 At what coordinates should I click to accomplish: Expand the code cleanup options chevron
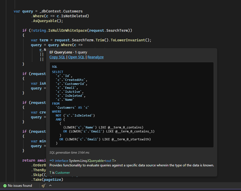(x=50, y=186)
